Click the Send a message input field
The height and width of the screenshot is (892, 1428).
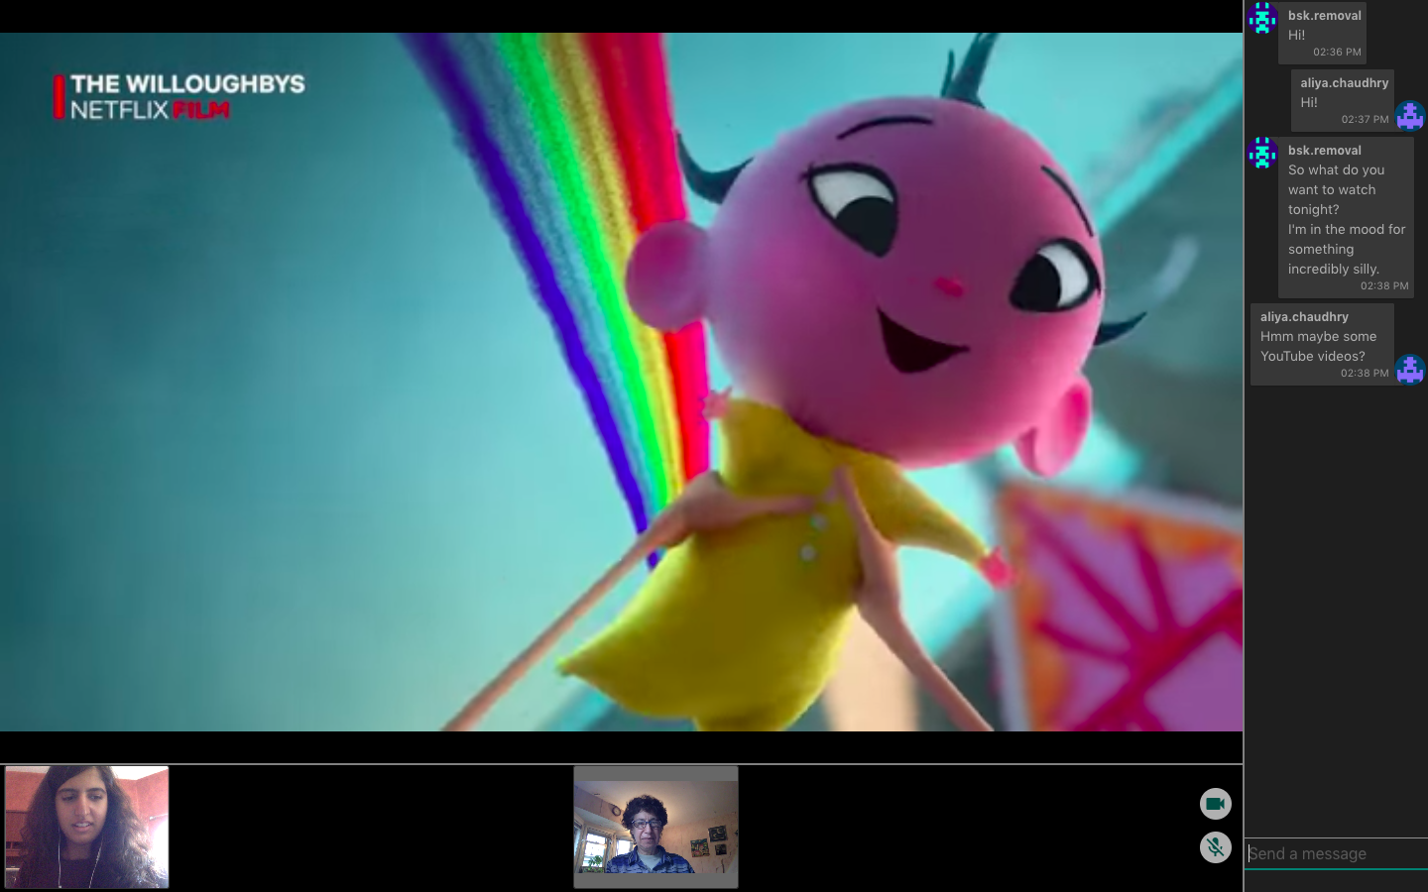coord(1336,853)
